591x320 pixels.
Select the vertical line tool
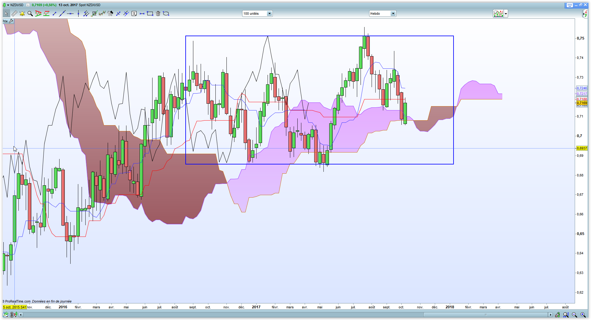78,13
